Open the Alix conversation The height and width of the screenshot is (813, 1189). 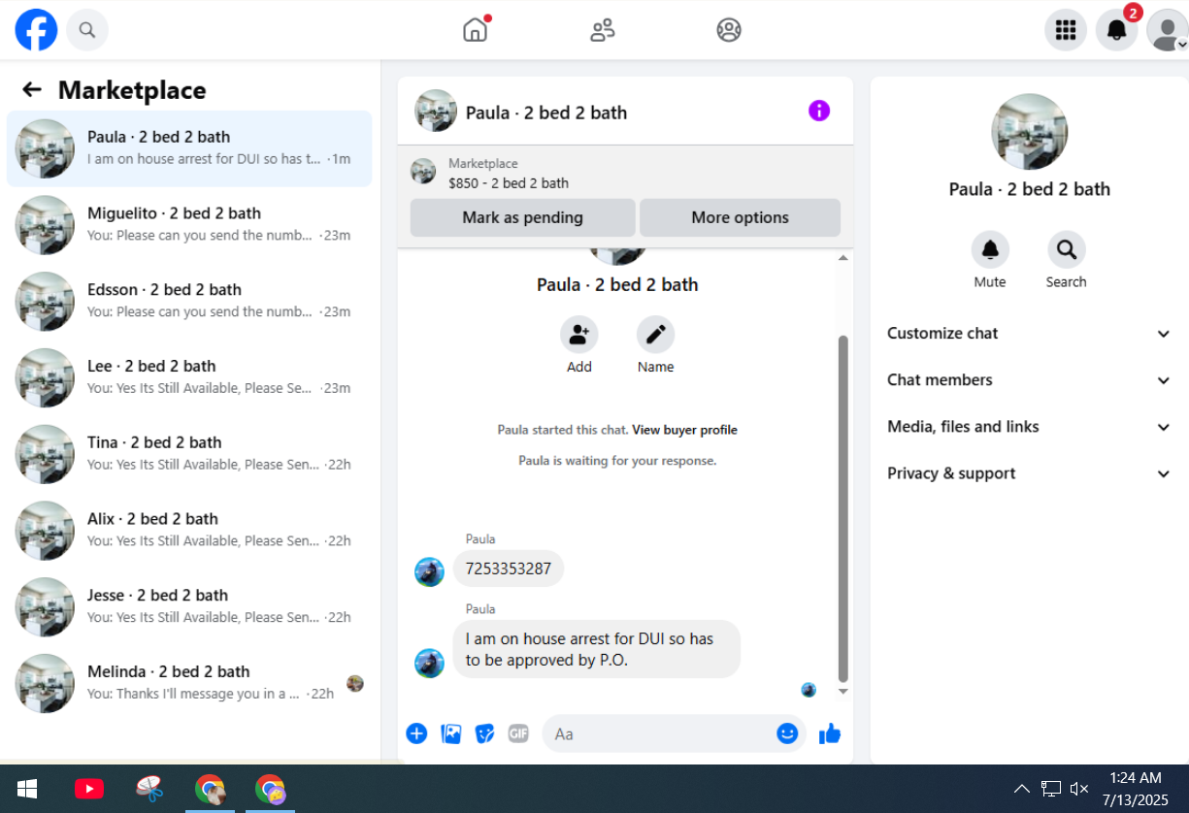[189, 530]
